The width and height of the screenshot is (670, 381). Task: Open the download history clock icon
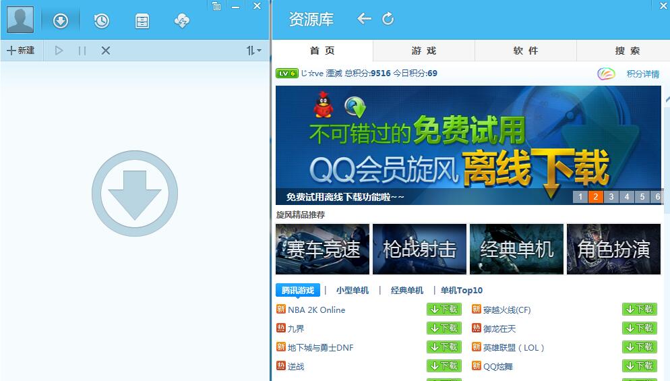101,20
